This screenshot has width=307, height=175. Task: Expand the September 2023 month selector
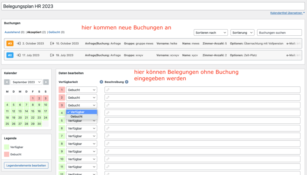[x=26, y=82]
